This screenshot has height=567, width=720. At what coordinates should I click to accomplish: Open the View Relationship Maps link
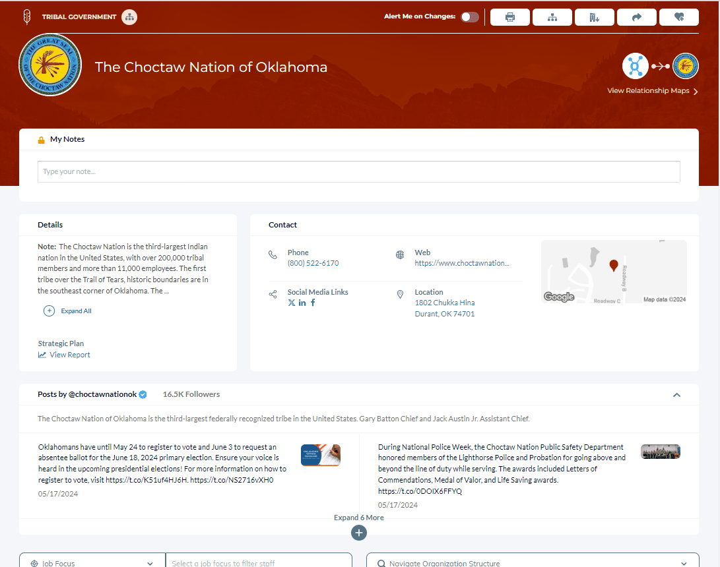[x=648, y=91]
